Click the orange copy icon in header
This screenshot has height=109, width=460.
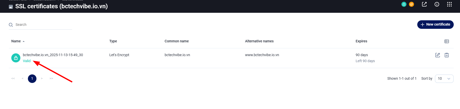(411, 4)
